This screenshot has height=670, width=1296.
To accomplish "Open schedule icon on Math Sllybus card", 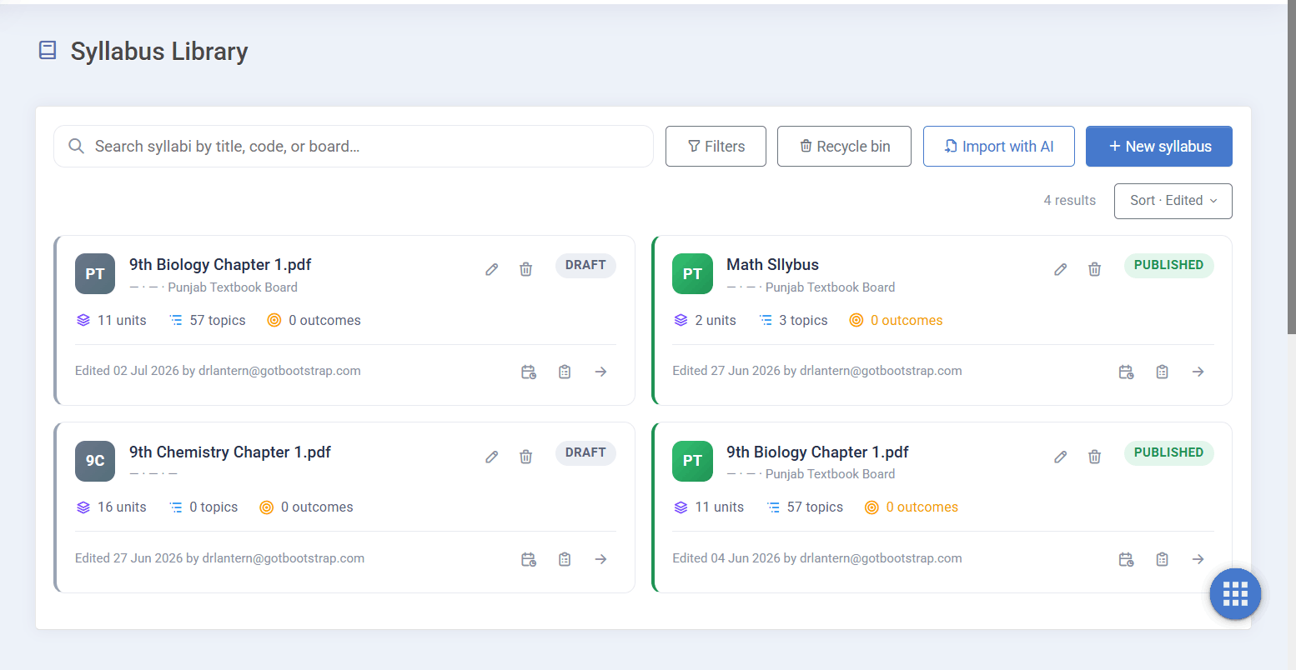I will click(x=1126, y=372).
